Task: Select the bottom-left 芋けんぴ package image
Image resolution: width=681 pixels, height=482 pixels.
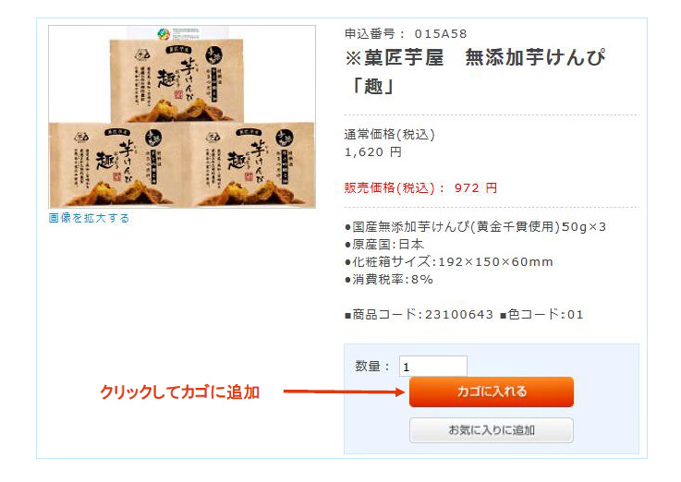Action: click(x=116, y=165)
